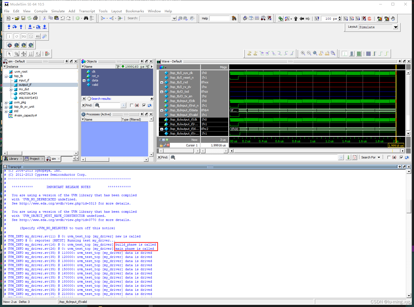This screenshot has height=307, width=414.
Task: Click the Break simulation icon
Action: (x=370, y=18)
